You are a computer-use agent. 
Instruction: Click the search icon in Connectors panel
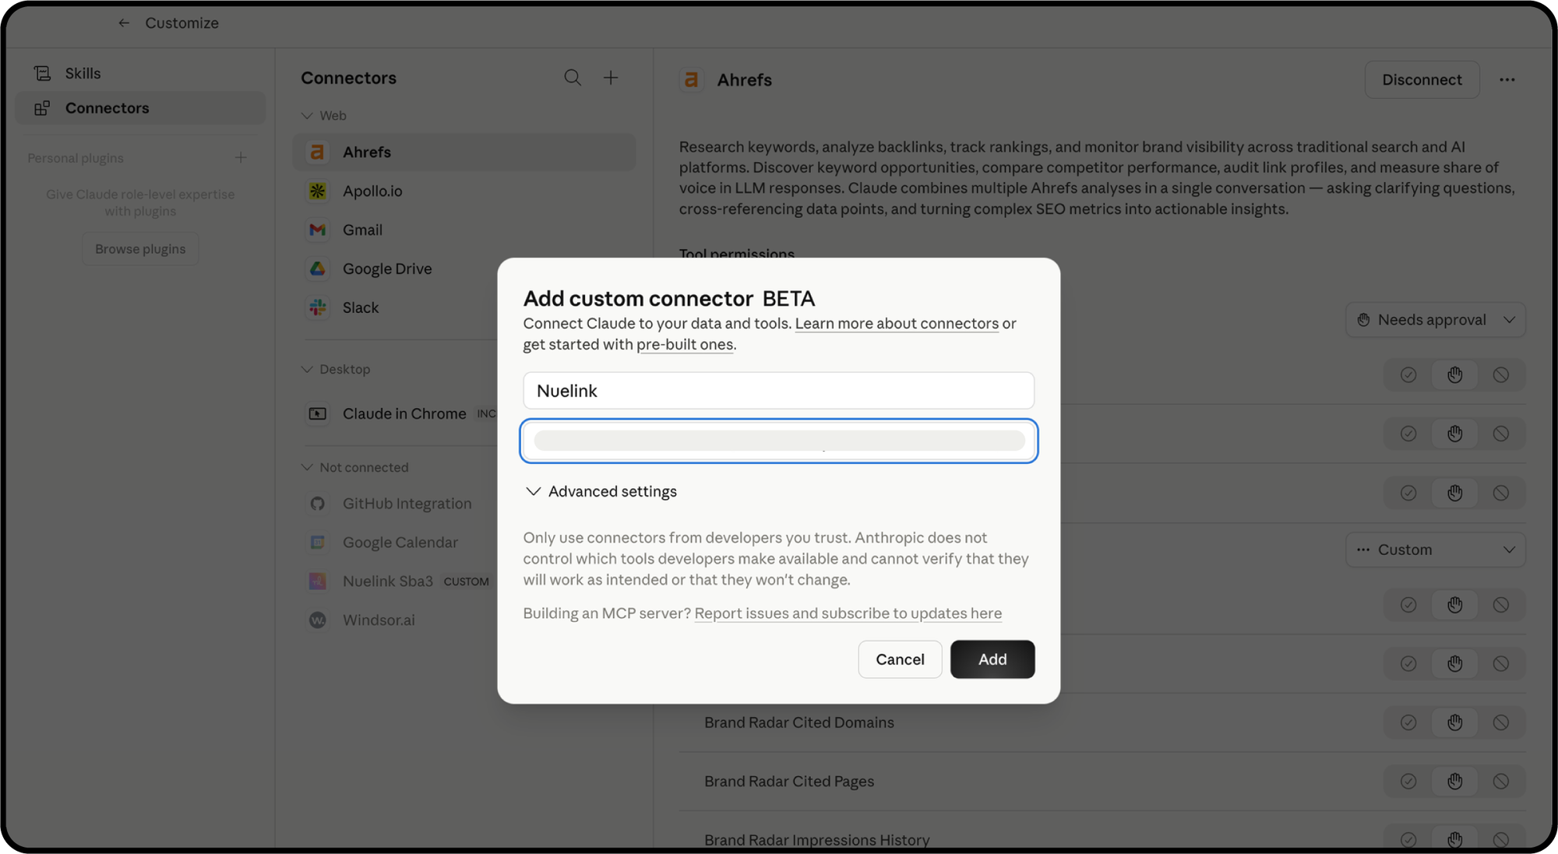(x=573, y=78)
